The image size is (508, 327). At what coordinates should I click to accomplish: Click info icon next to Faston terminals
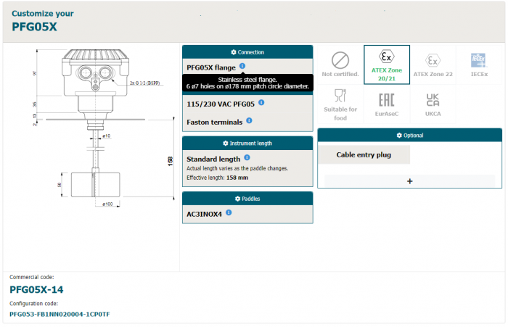point(249,121)
